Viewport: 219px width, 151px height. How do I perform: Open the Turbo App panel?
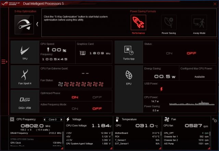click(x=128, y=53)
